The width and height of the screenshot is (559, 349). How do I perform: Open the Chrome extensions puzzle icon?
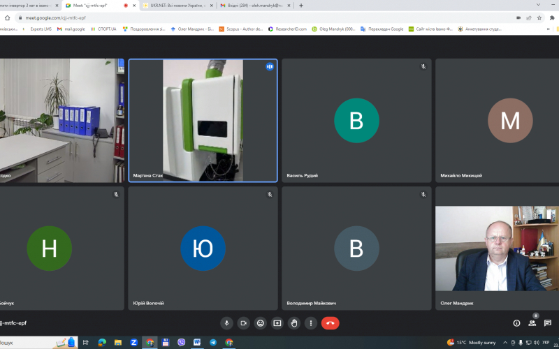coord(552,18)
